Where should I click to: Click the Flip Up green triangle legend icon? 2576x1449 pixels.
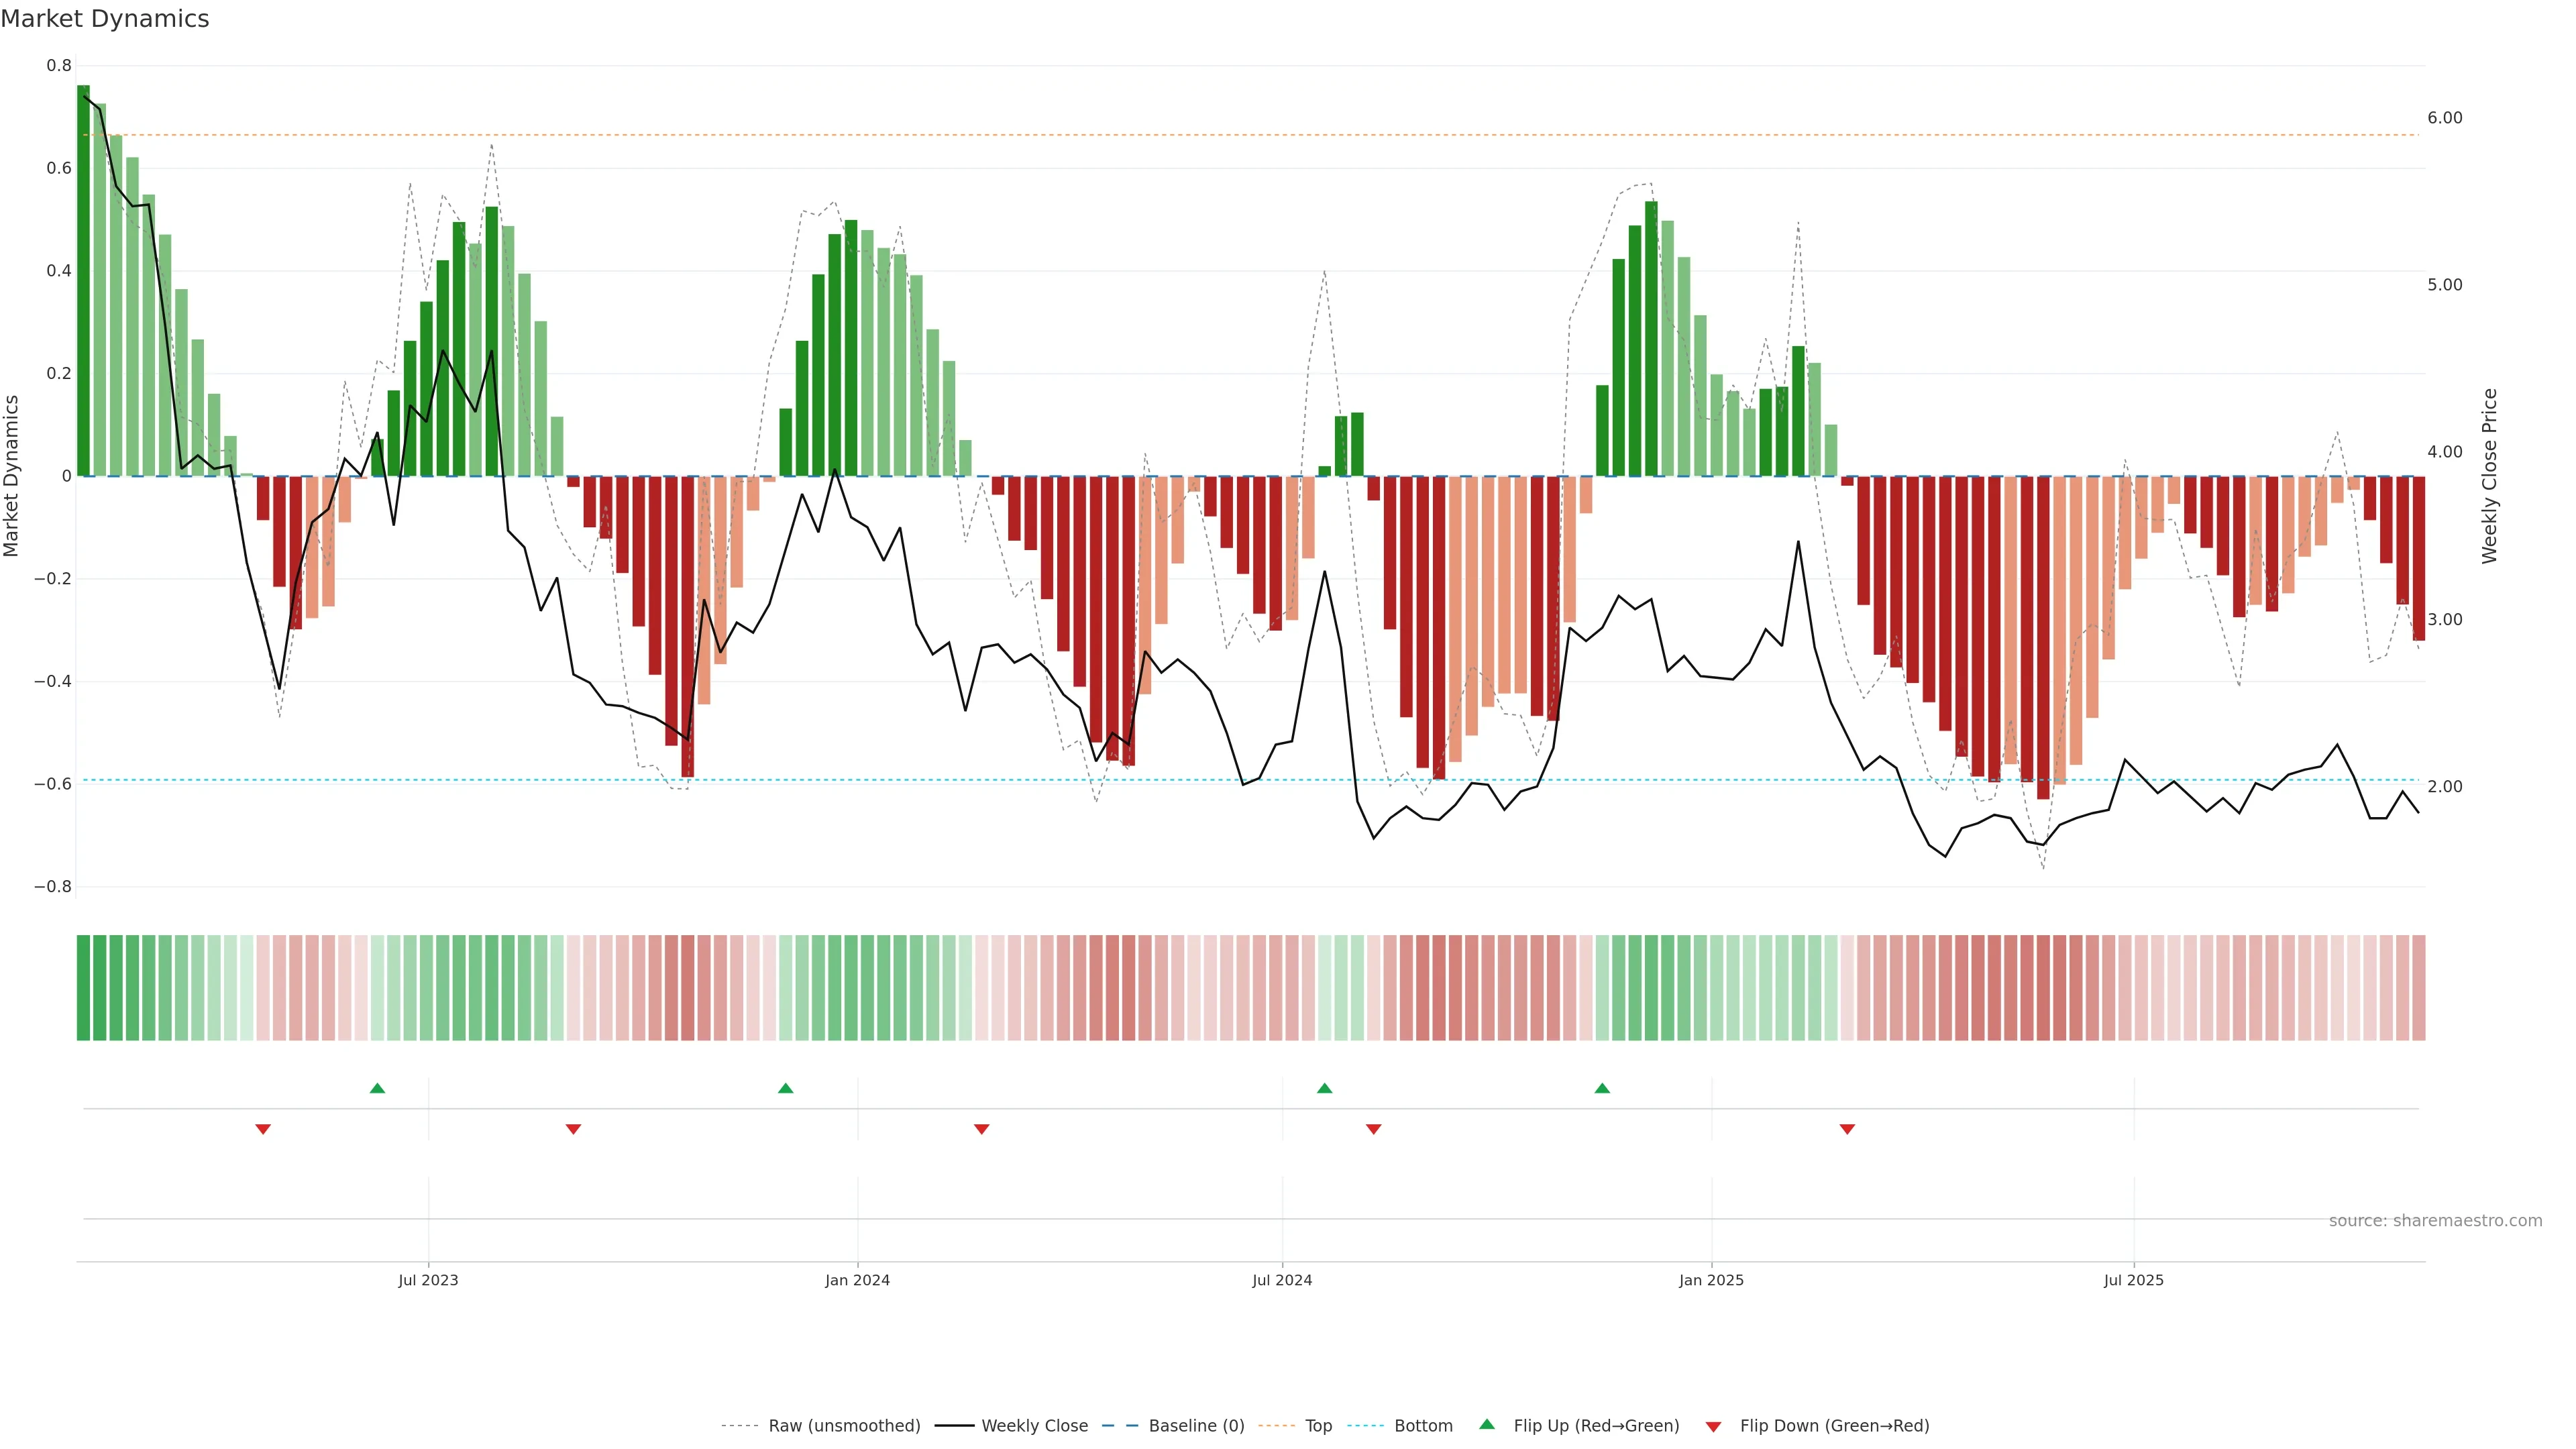(x=1487, y=1424)
